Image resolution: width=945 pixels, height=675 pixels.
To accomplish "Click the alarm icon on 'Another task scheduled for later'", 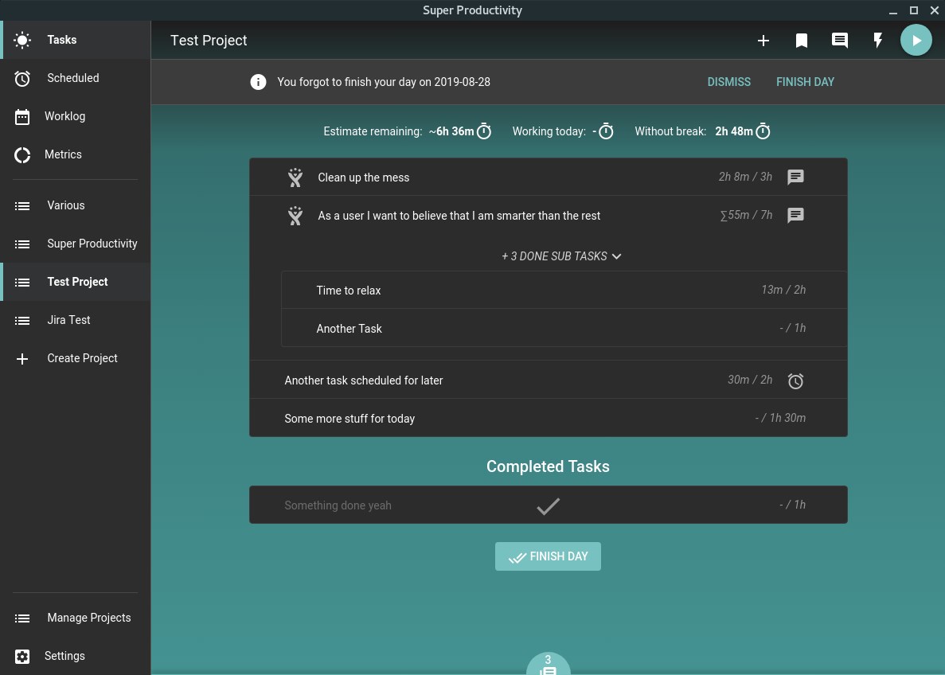I will [x=796, y=380].
